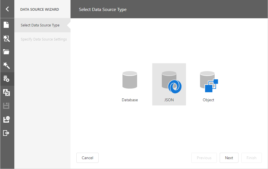Select the JSON data source type
Image resolution: width=268 pixels, height=169 pixels.
click(x=169, y=84)
